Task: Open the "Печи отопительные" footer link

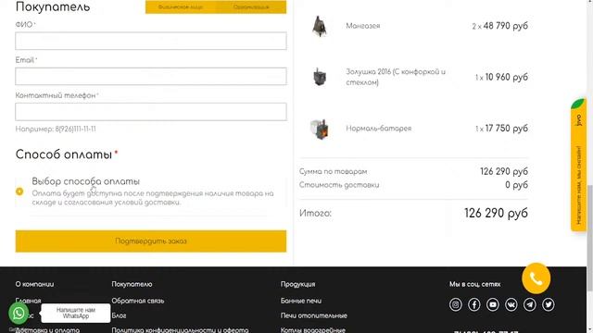Action: [313, 315]
